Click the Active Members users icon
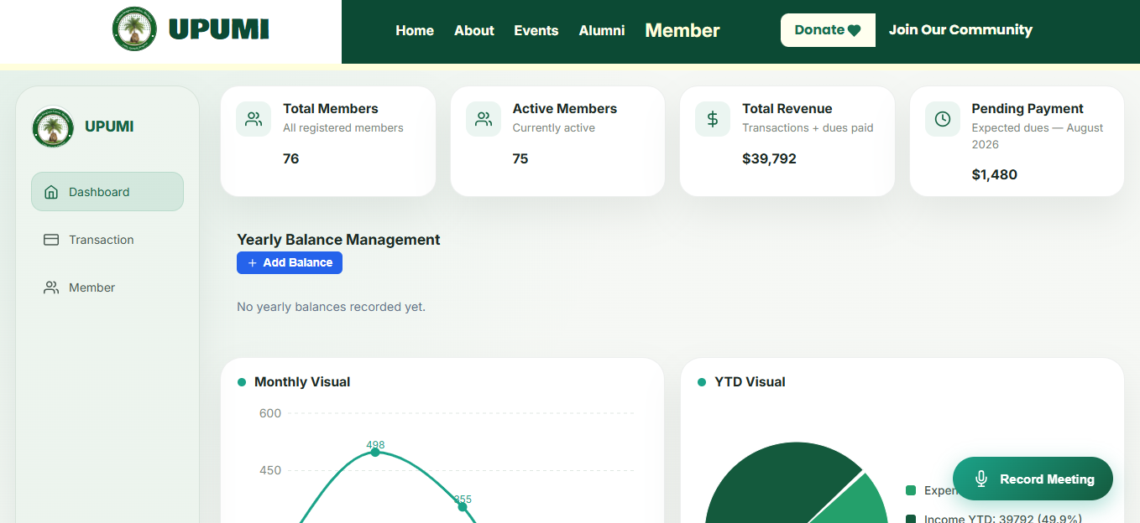Image resolution: width=1140 pixels, height=523 pixels. [x=484, y=119]
